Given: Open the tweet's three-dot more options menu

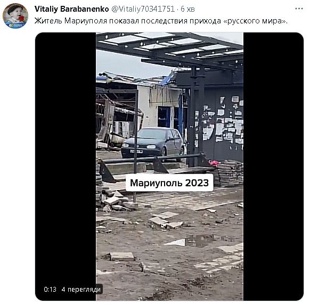Looking at the screenshot, I should (299, 9).
